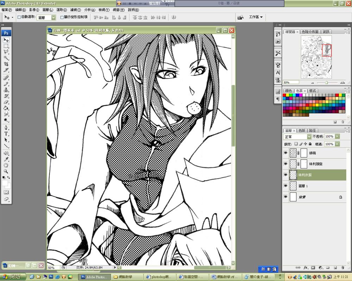Enable the 自動選取 checkbox
The height and width of the screenshot is (281, 352).
tap(19, 17)
